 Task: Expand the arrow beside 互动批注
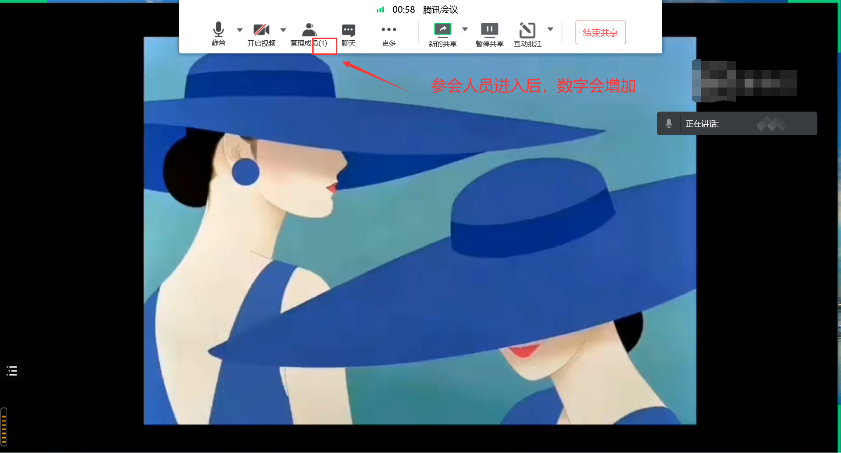[551, 29]
